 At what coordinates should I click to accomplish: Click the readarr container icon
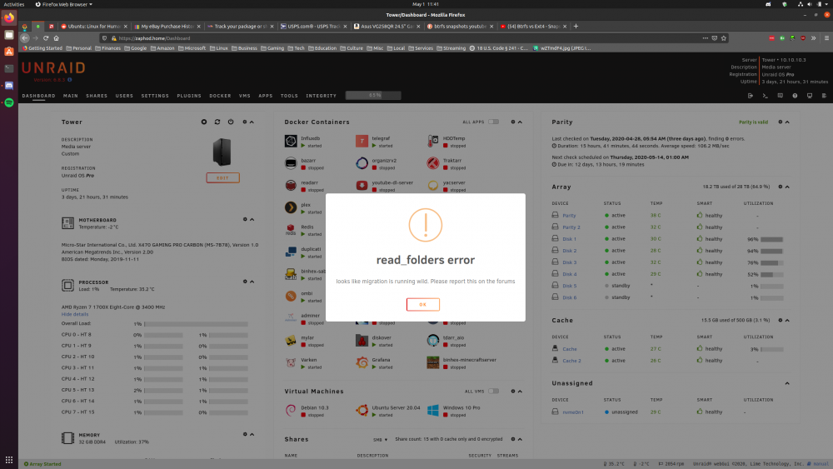pyautogui.click(x=291, y=186)
